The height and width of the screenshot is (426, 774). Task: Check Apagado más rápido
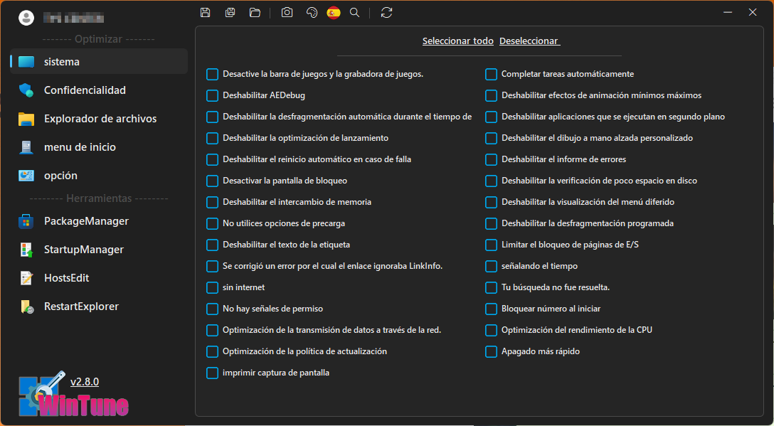click(491, 352)
